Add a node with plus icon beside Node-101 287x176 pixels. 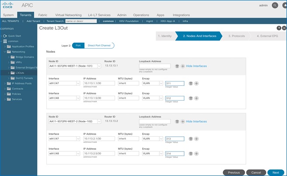click(183, 66)
